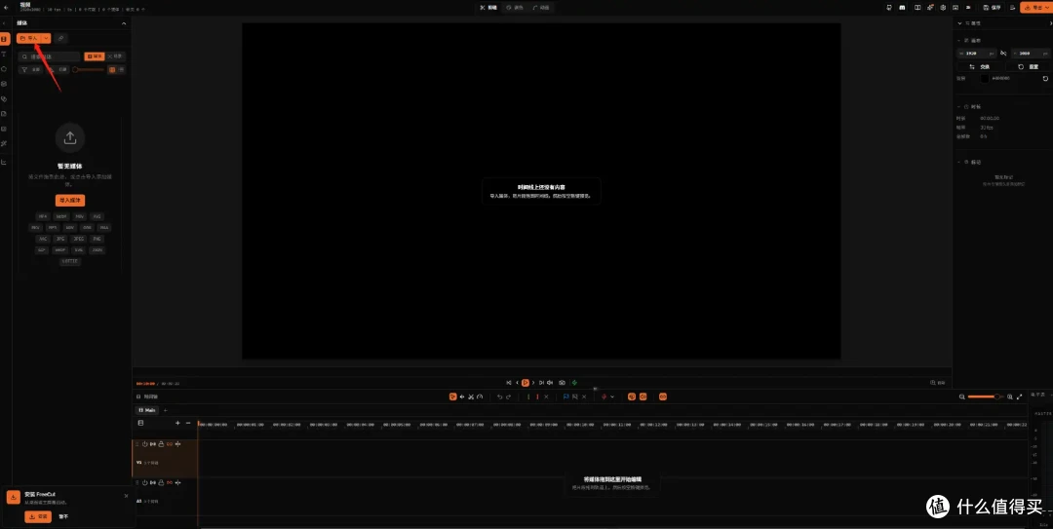Click the orange Import button in media panel

pos(29,38)
